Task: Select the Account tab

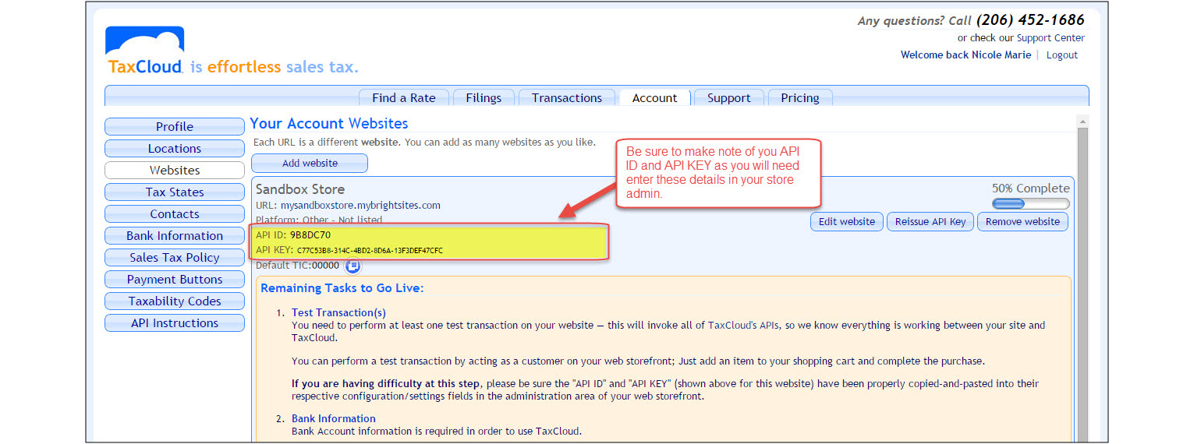Action: (x=655, y=97)
